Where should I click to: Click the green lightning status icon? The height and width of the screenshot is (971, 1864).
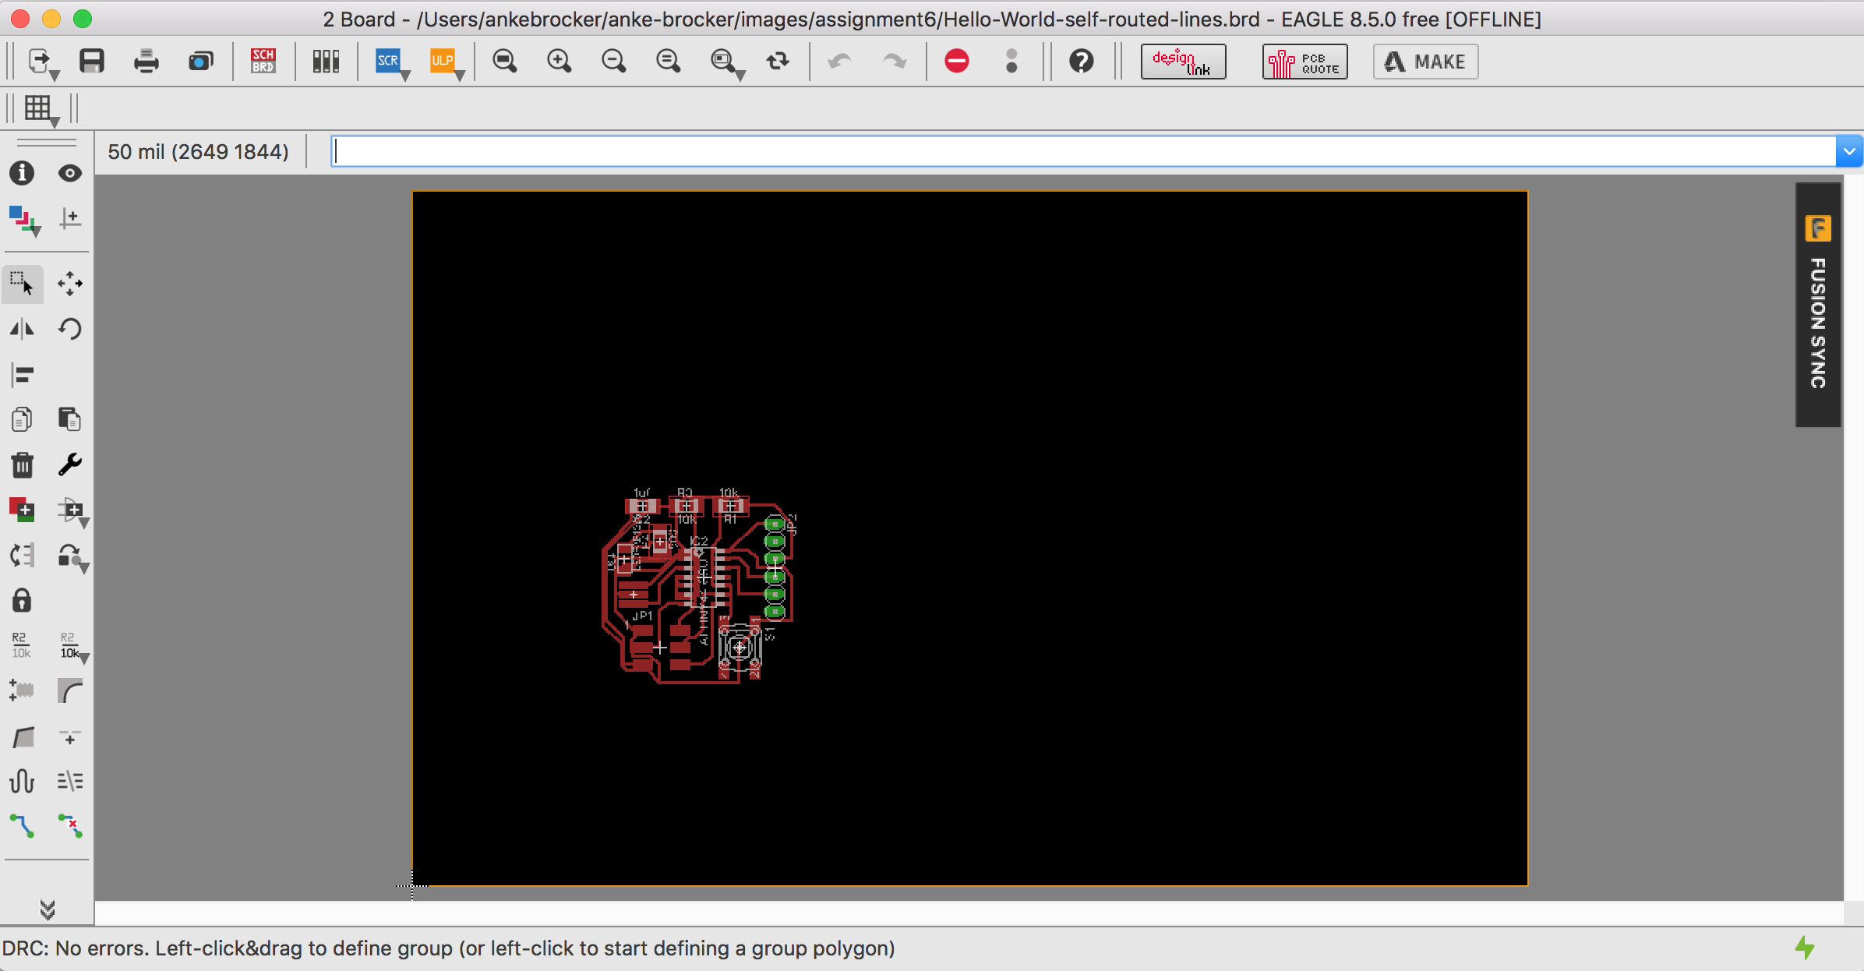(1805, 948)
